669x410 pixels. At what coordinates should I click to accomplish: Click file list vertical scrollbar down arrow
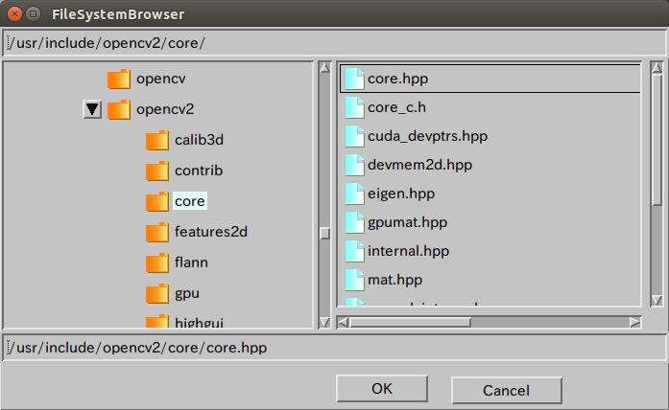[x=657, y=301]
